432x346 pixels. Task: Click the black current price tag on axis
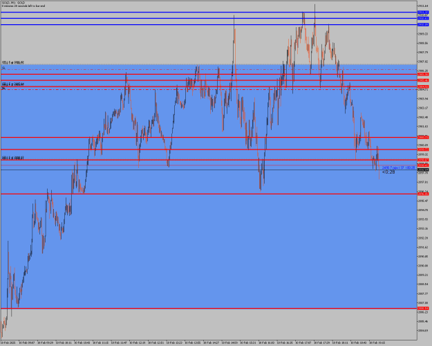click(x=423, y=170)
